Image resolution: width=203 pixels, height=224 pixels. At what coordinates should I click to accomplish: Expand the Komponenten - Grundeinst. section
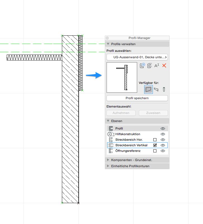click(x=108, y=160)
